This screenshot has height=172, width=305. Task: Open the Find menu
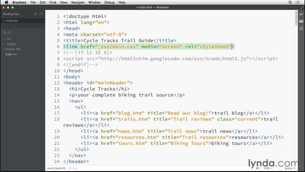coord(53,2)
